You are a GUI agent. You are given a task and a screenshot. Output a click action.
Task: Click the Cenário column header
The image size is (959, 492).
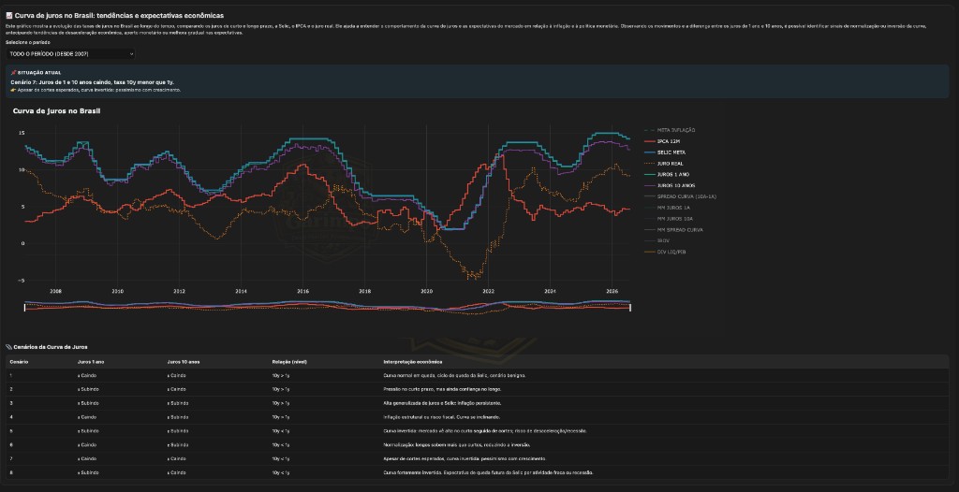[19, 362]
